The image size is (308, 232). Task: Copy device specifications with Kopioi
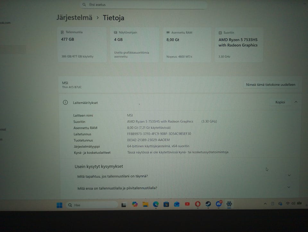click(x=280, y=102)
